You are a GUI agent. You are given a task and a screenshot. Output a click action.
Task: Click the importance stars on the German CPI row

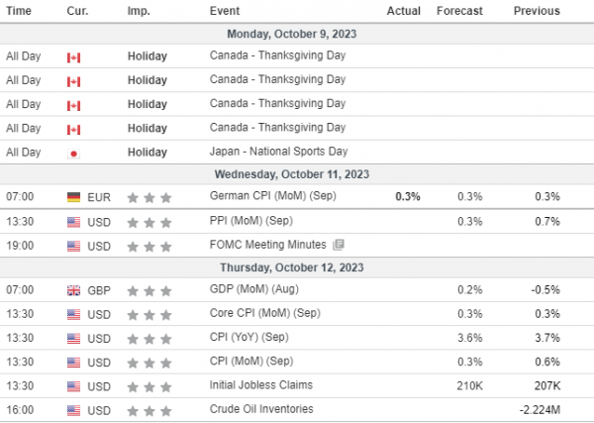pos(149,197)
